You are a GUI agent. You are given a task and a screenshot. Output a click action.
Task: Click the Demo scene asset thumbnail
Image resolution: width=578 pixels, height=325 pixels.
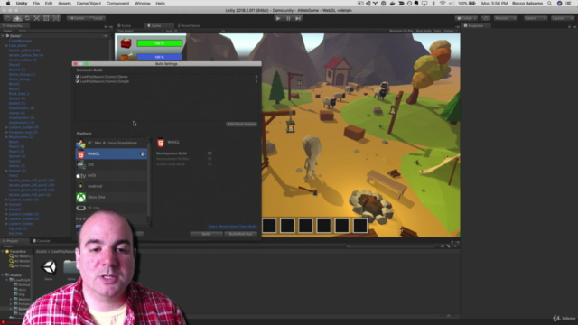pyautogui.click(x=49, y=267)
